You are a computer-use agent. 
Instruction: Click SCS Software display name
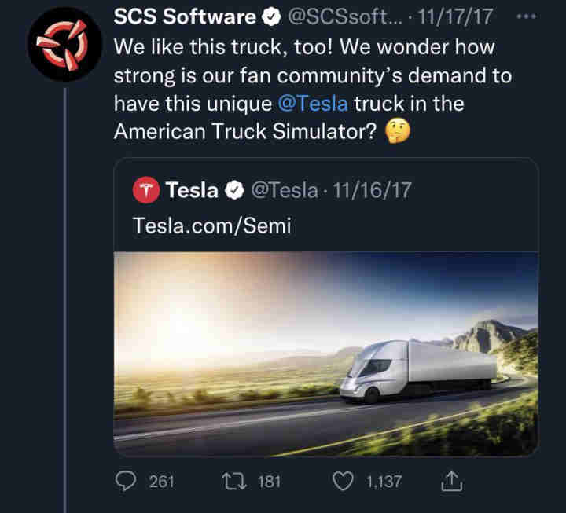coord(185,17)
